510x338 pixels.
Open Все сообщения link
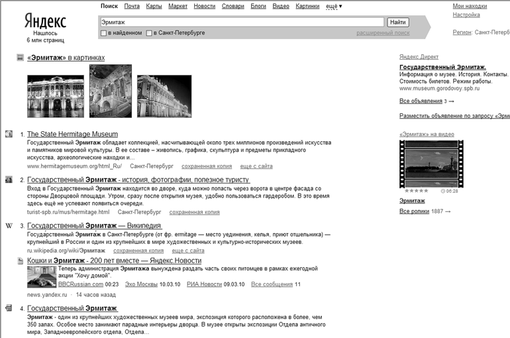[272, 284]
